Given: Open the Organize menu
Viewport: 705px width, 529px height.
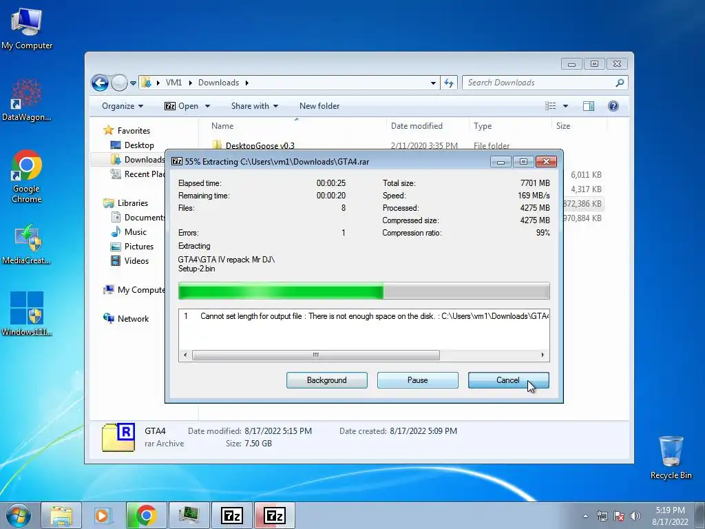Looking at the screenshot, I should pyautogui.click(x=123, y=106).
